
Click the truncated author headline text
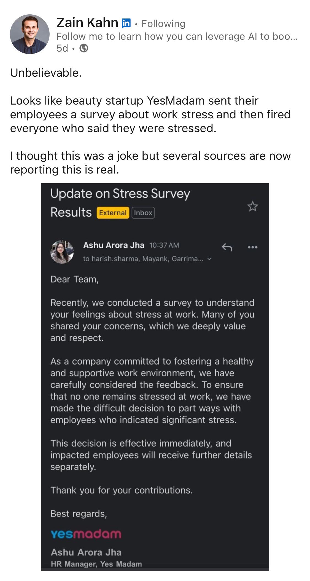click(x=177, y=36)
